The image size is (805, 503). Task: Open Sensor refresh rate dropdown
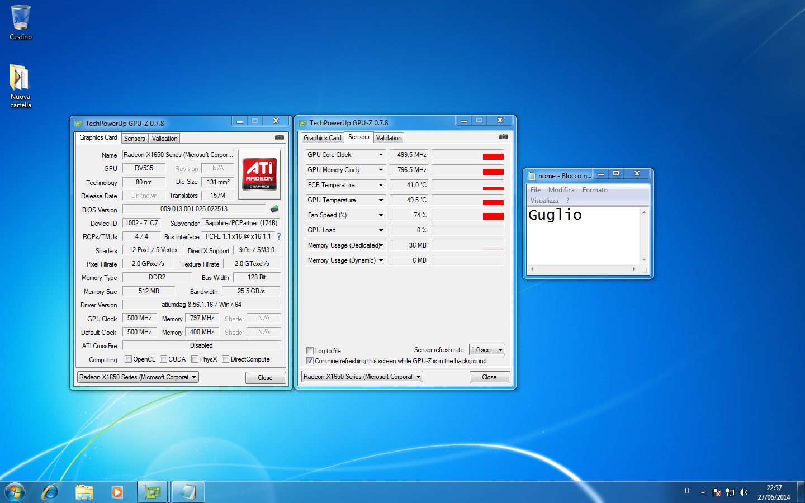point(487,350)
